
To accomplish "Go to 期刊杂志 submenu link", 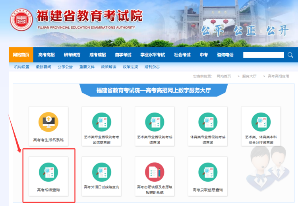I will [152, 67].
